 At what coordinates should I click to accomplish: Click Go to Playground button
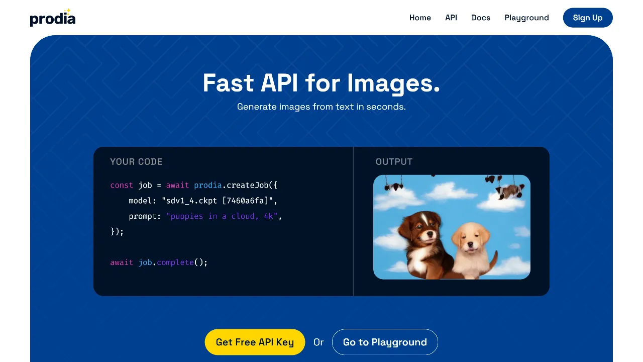pyautogui.click(x=385, y=342)
